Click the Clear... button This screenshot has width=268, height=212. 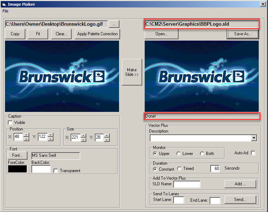click(61, 34)
